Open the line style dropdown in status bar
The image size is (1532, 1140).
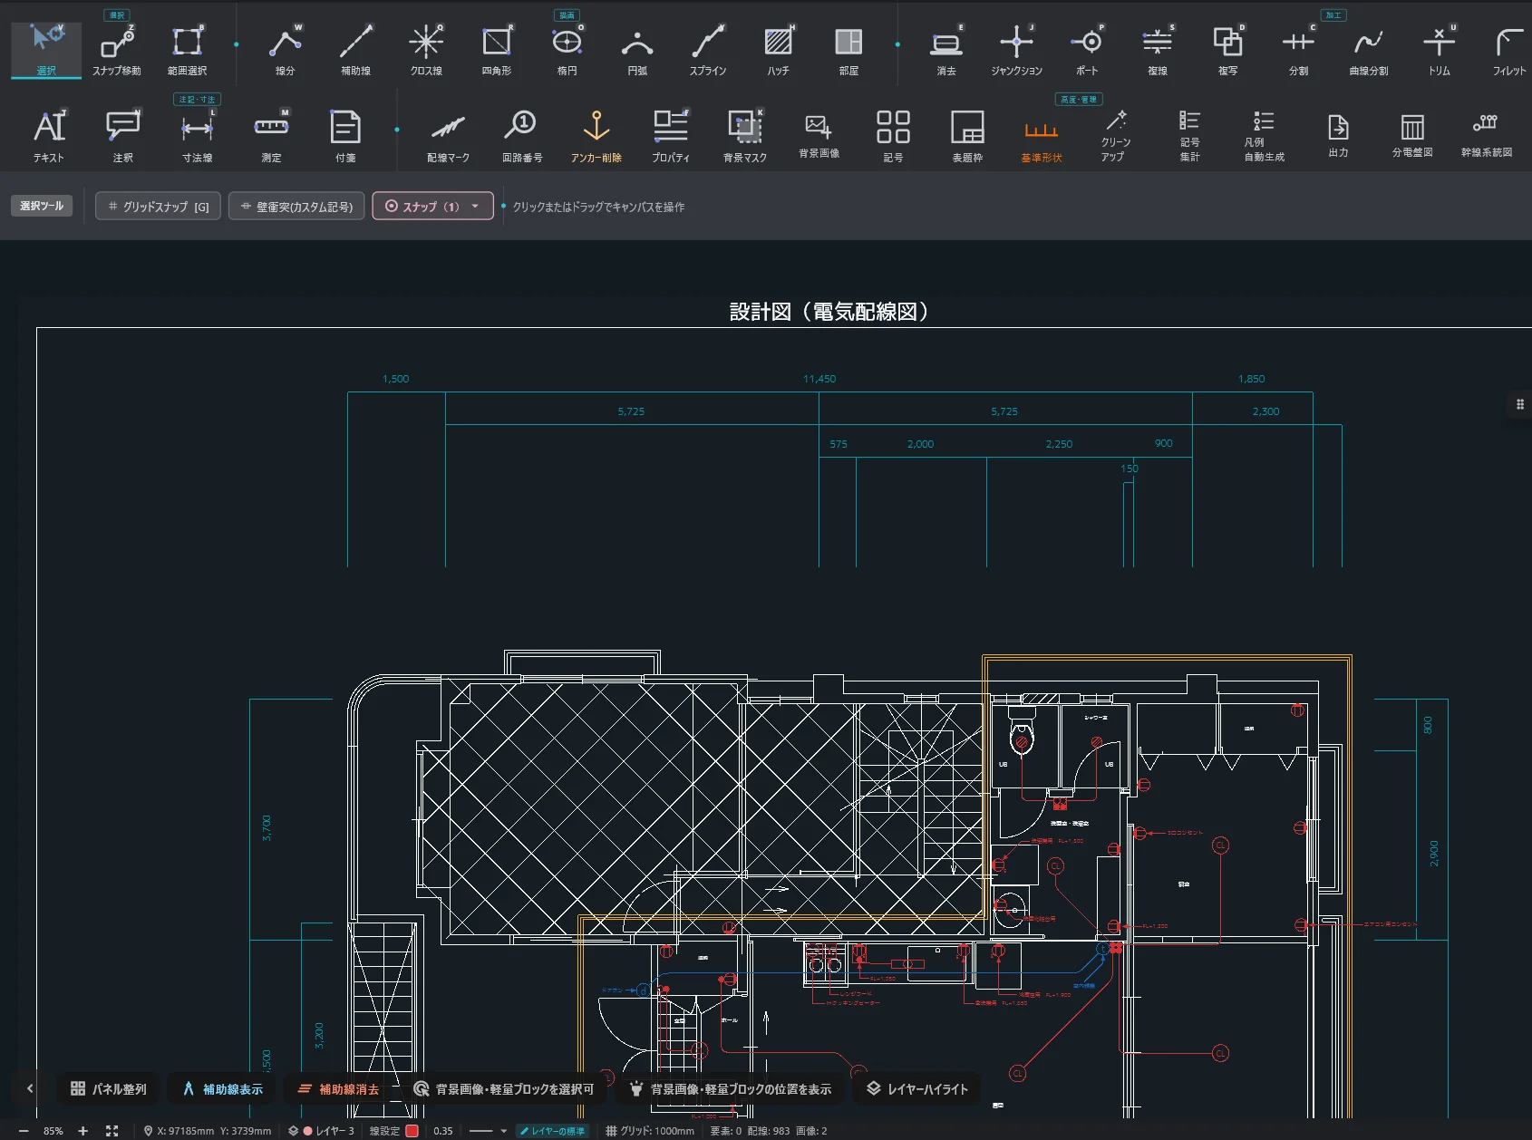point(489,1131)
